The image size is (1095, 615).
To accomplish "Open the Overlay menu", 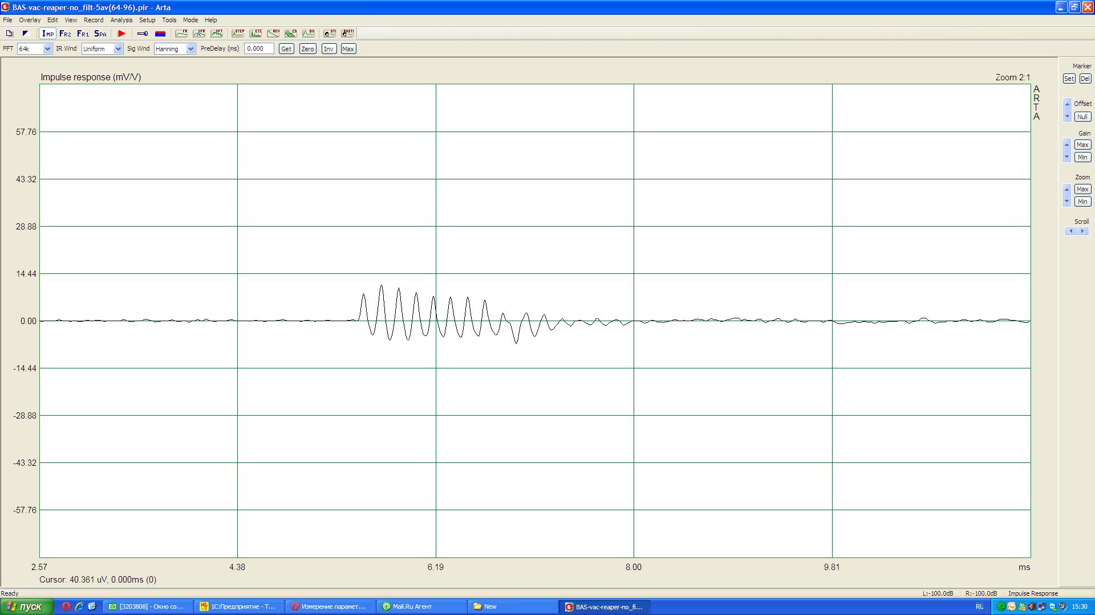I will pyautogui.click(x=30, y=20).
